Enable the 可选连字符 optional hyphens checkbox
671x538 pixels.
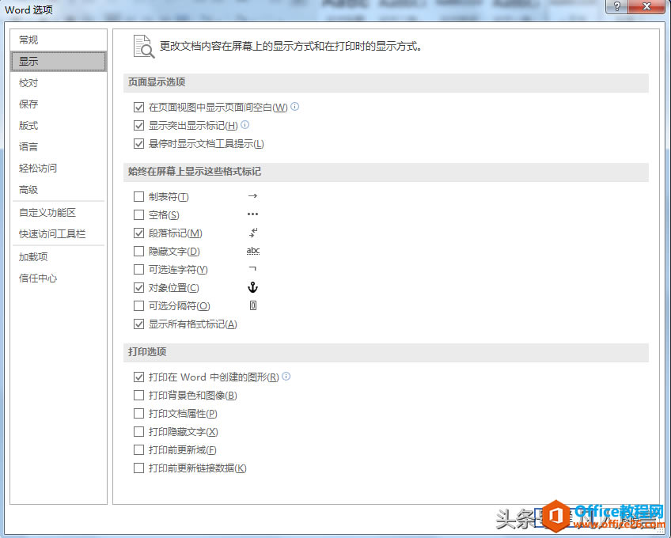pyautogui.click(x=138, y=269)
